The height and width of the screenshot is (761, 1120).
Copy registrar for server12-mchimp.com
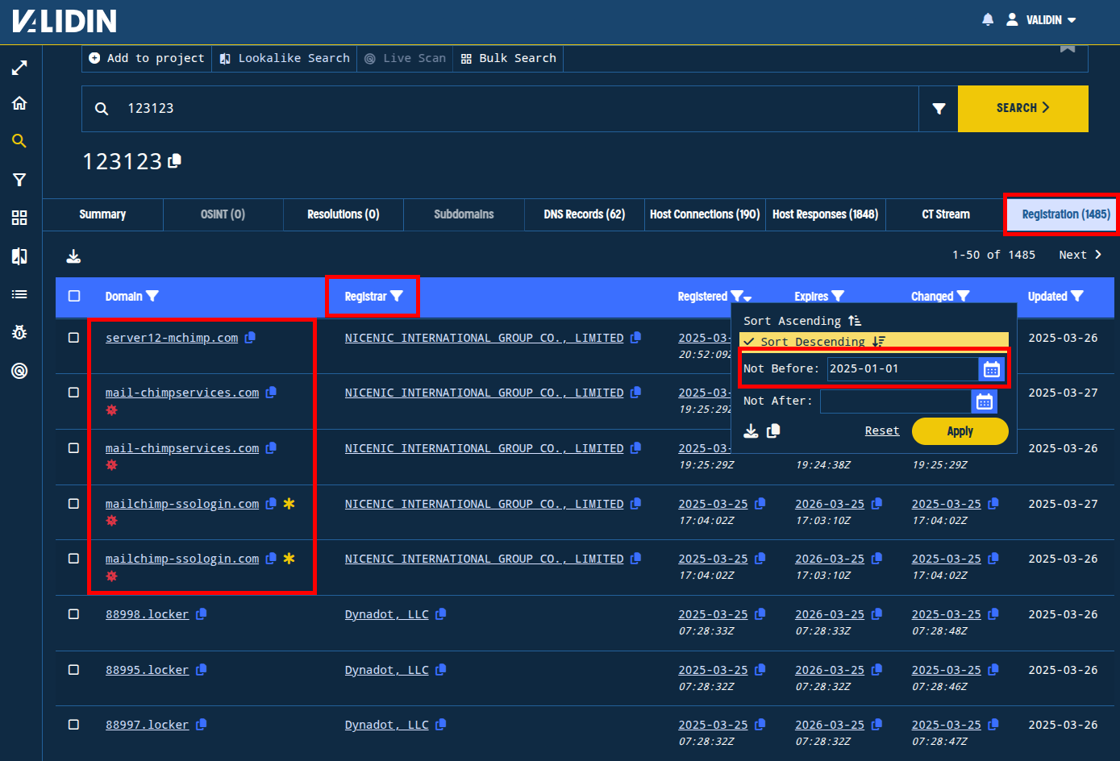tap(635, 338)
